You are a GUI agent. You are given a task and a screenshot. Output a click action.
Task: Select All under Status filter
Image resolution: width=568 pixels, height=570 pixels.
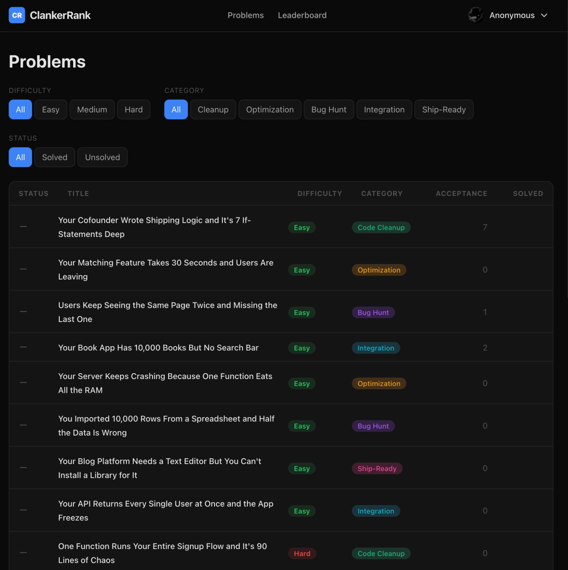point(21,157)
